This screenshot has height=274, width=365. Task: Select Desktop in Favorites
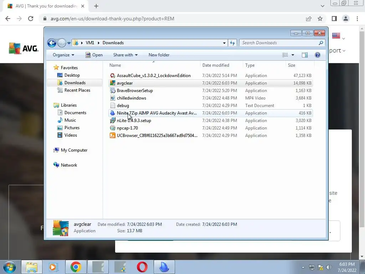72,75
